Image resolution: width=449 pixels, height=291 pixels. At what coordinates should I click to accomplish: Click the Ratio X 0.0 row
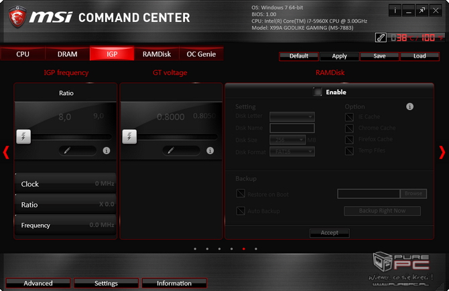(66, 204)
